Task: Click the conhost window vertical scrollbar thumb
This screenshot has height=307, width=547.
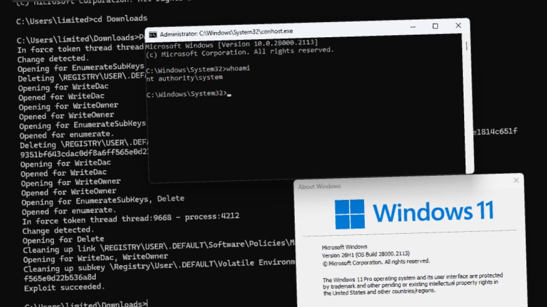Action: tap(466, 47)
